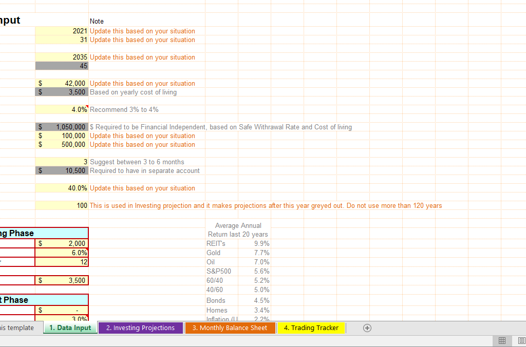526x347 pixels.
Task: Select the grey 1,050,000 required amount cell
Action: click(x=62, y=127)
